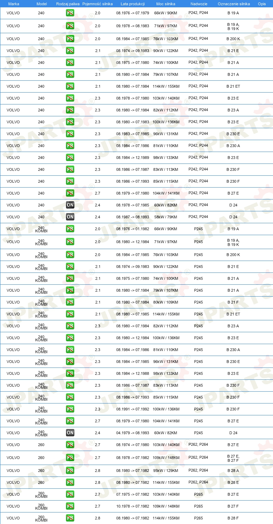This screenshot has width=273, height=524.
Task: Select the 07.1975 -> 07.1982 production years cell
Action: (x=133, y=494)
